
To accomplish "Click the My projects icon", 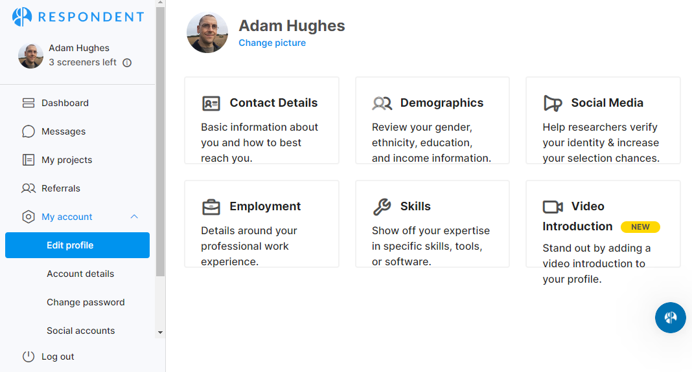I will tap(29, 160).
